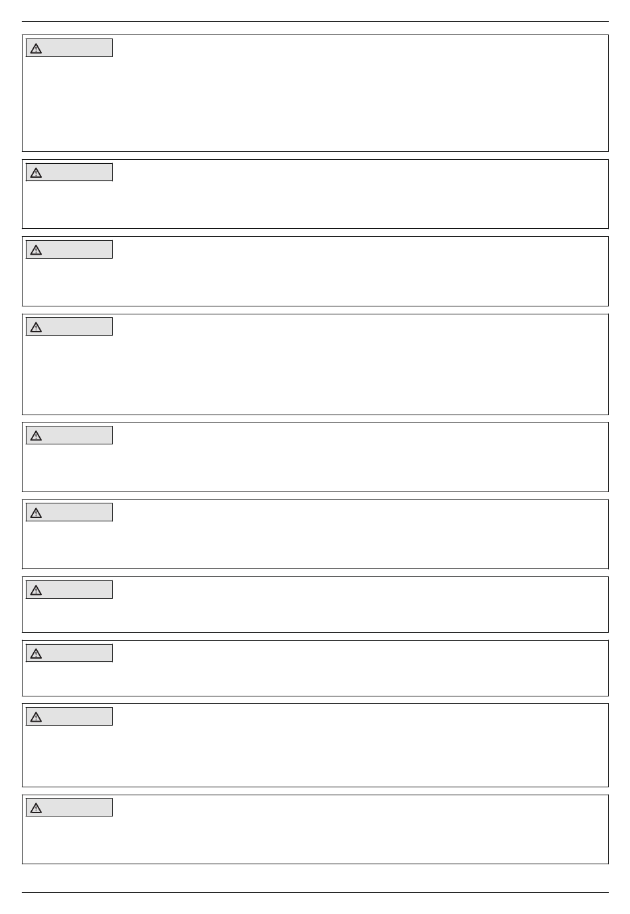Screen dimensions: 630x914
Task: Click the warning triangle in the last box
Action: (x=36, y=808)
